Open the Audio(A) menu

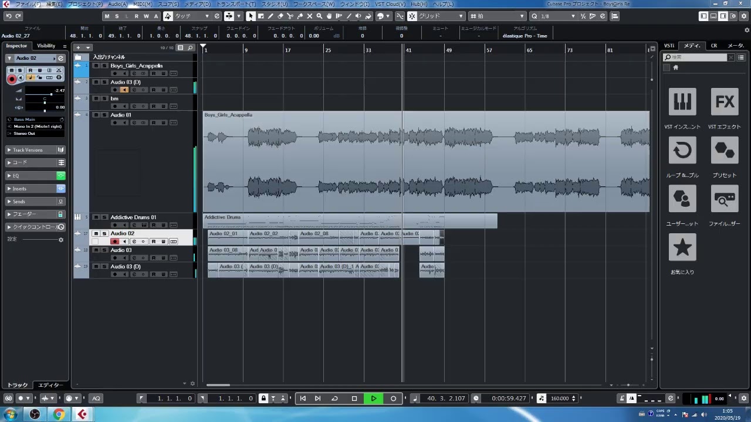(117, 4)
